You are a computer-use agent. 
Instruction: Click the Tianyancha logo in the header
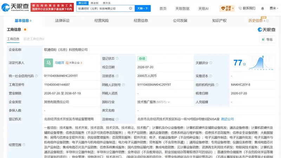click(15, 7)
